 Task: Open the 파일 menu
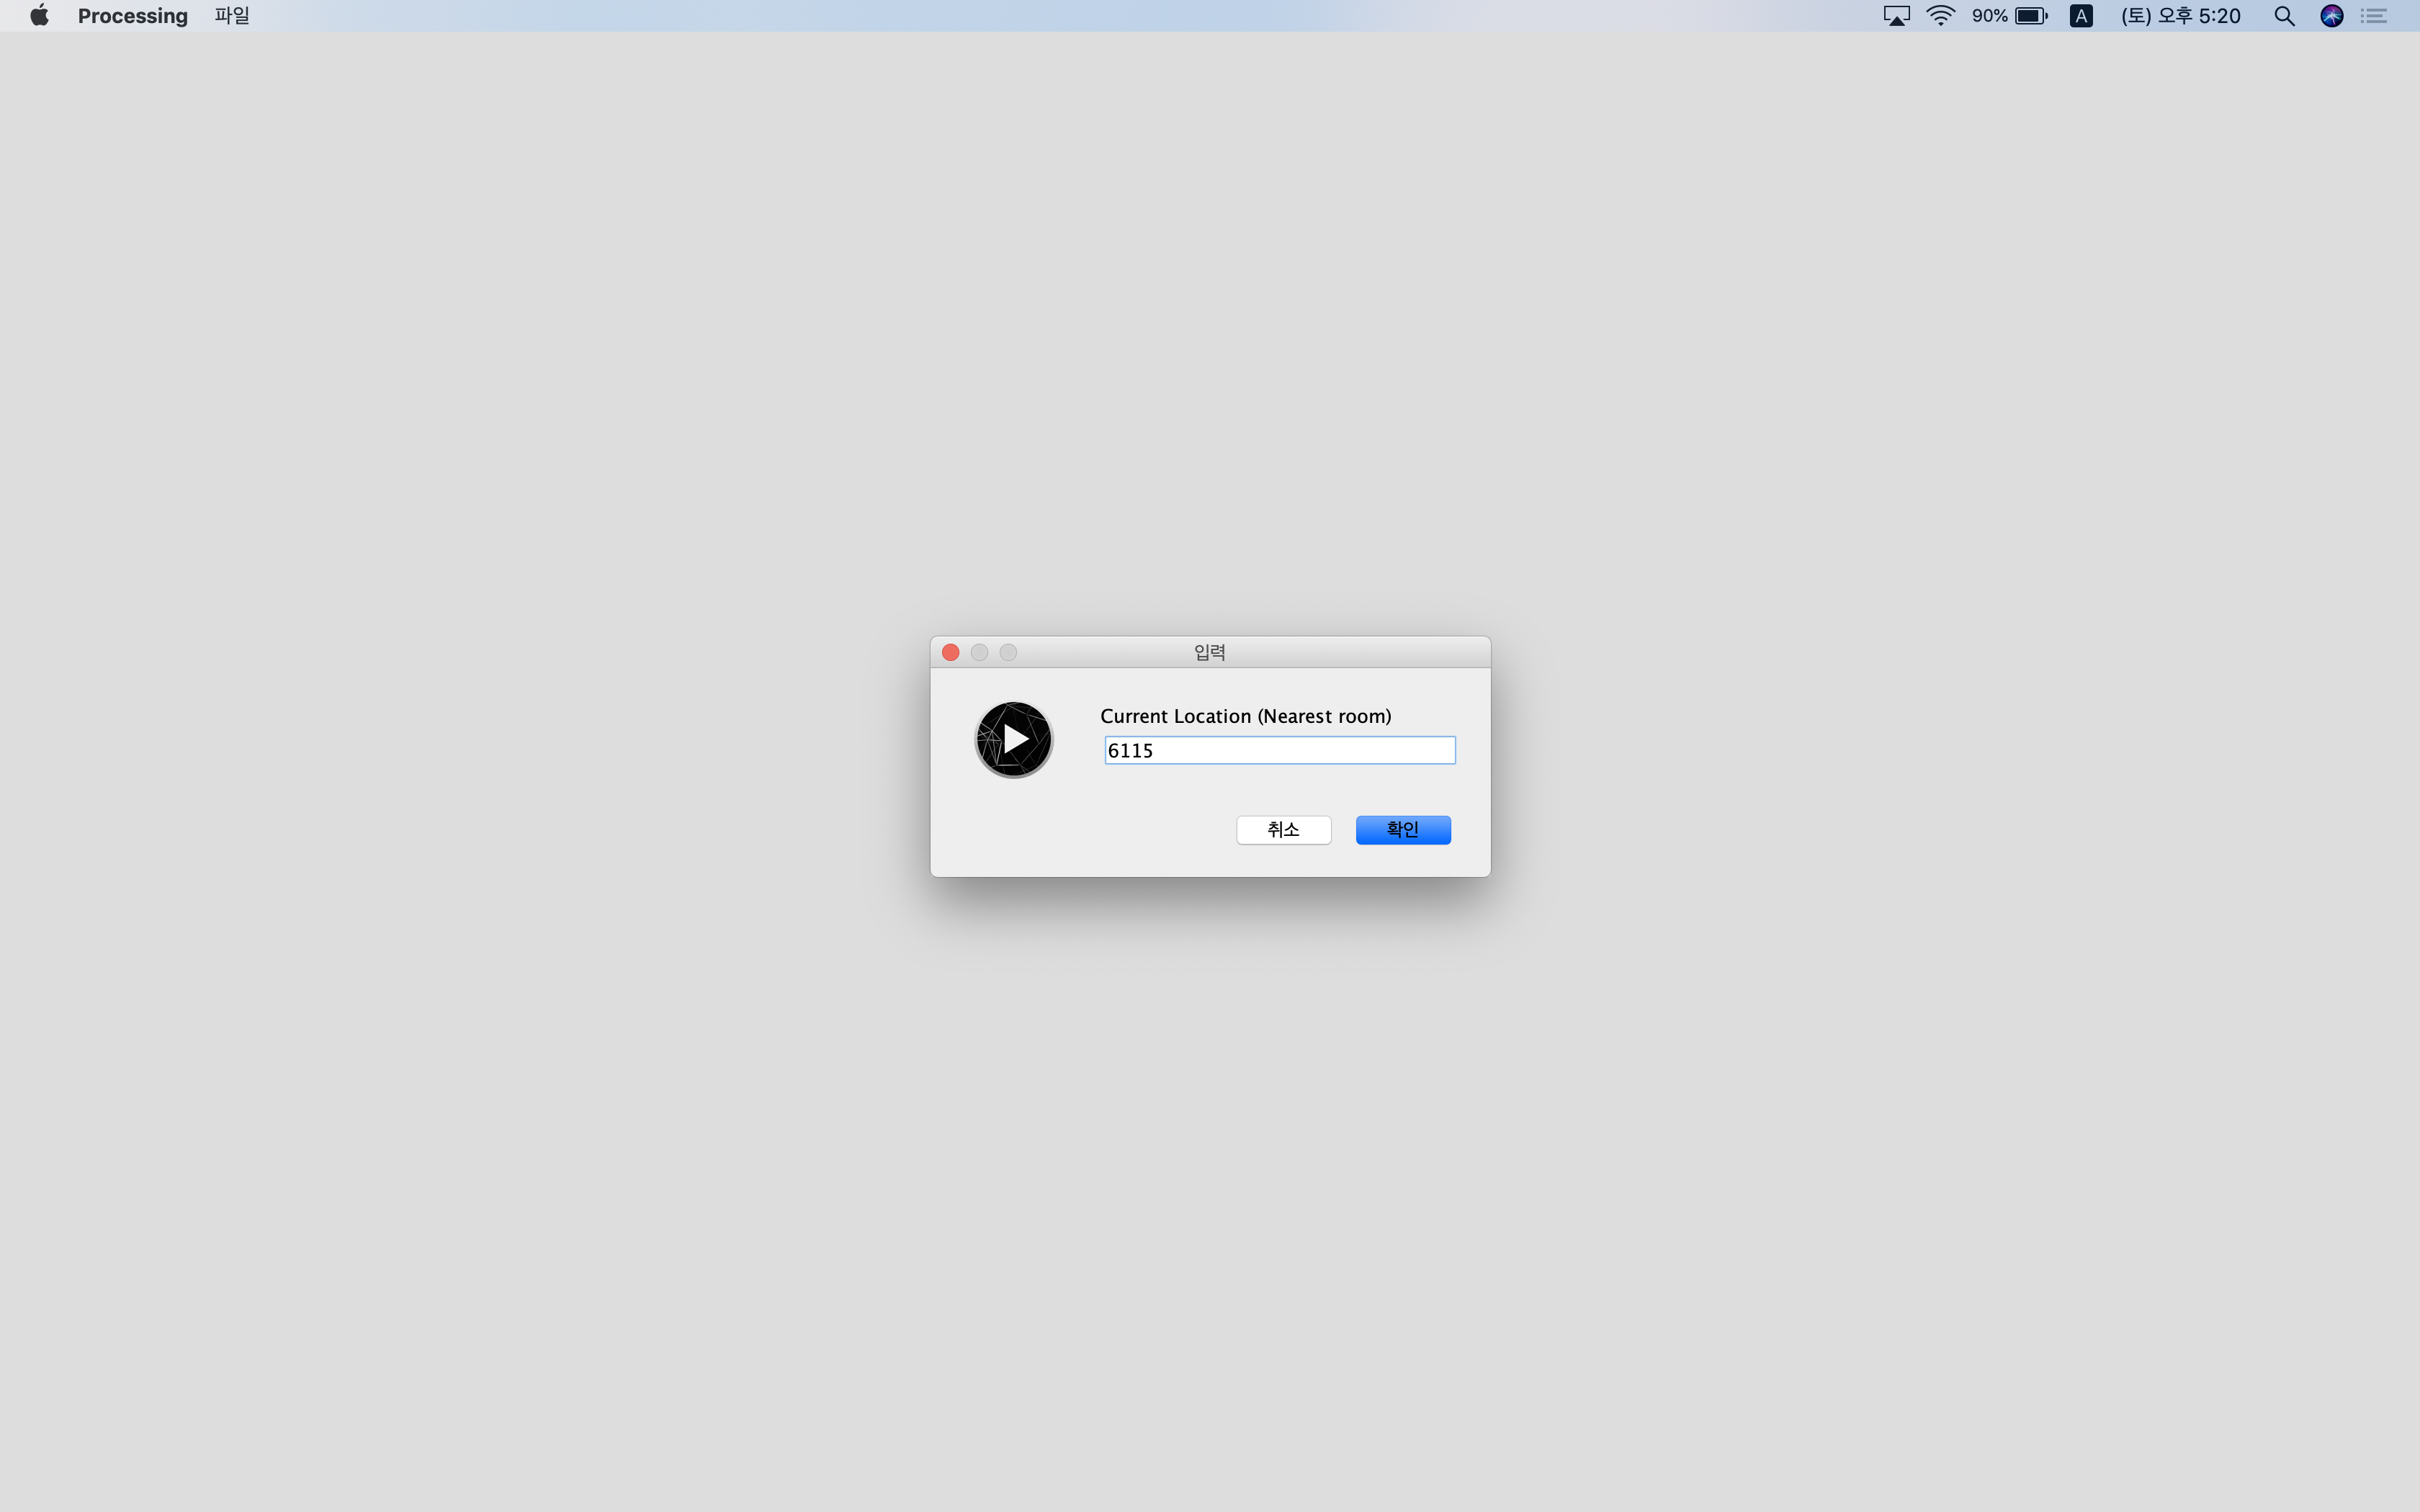tap(232, 16)
